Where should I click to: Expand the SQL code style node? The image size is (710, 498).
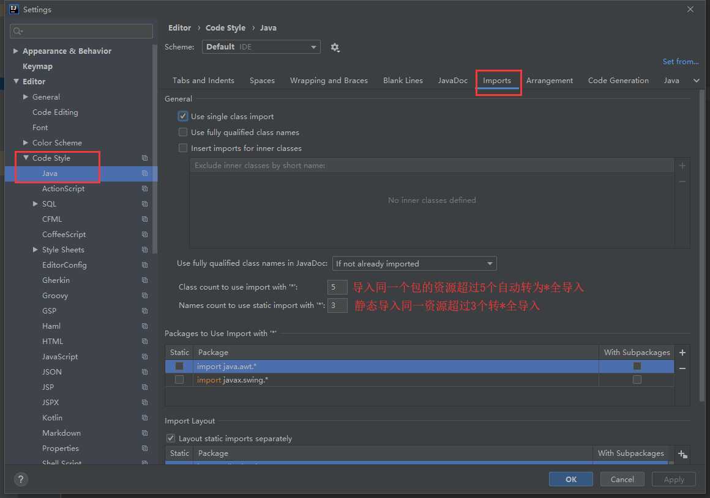coord(35,204)
